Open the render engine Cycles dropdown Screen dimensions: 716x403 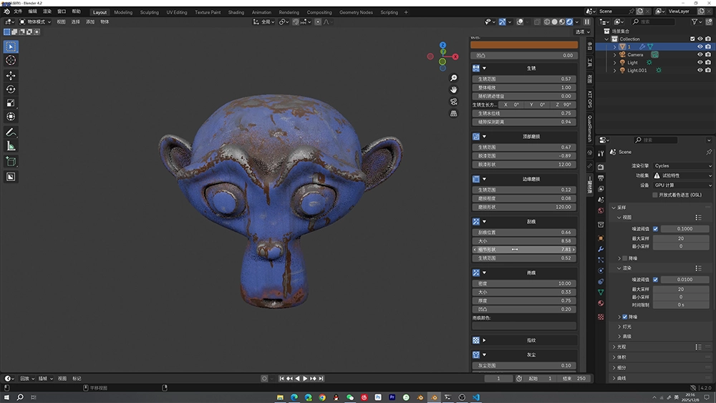pos(682,165)
